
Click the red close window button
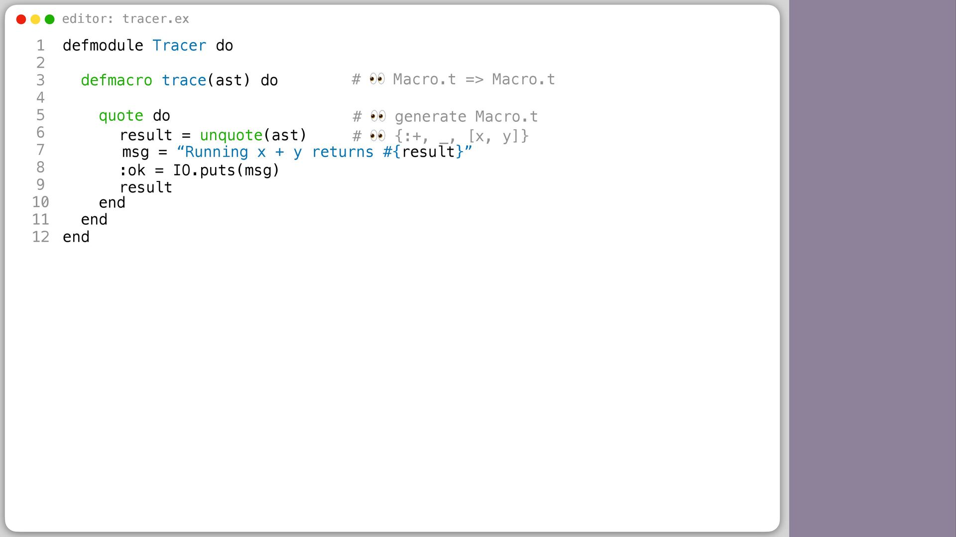pos(21,19)
